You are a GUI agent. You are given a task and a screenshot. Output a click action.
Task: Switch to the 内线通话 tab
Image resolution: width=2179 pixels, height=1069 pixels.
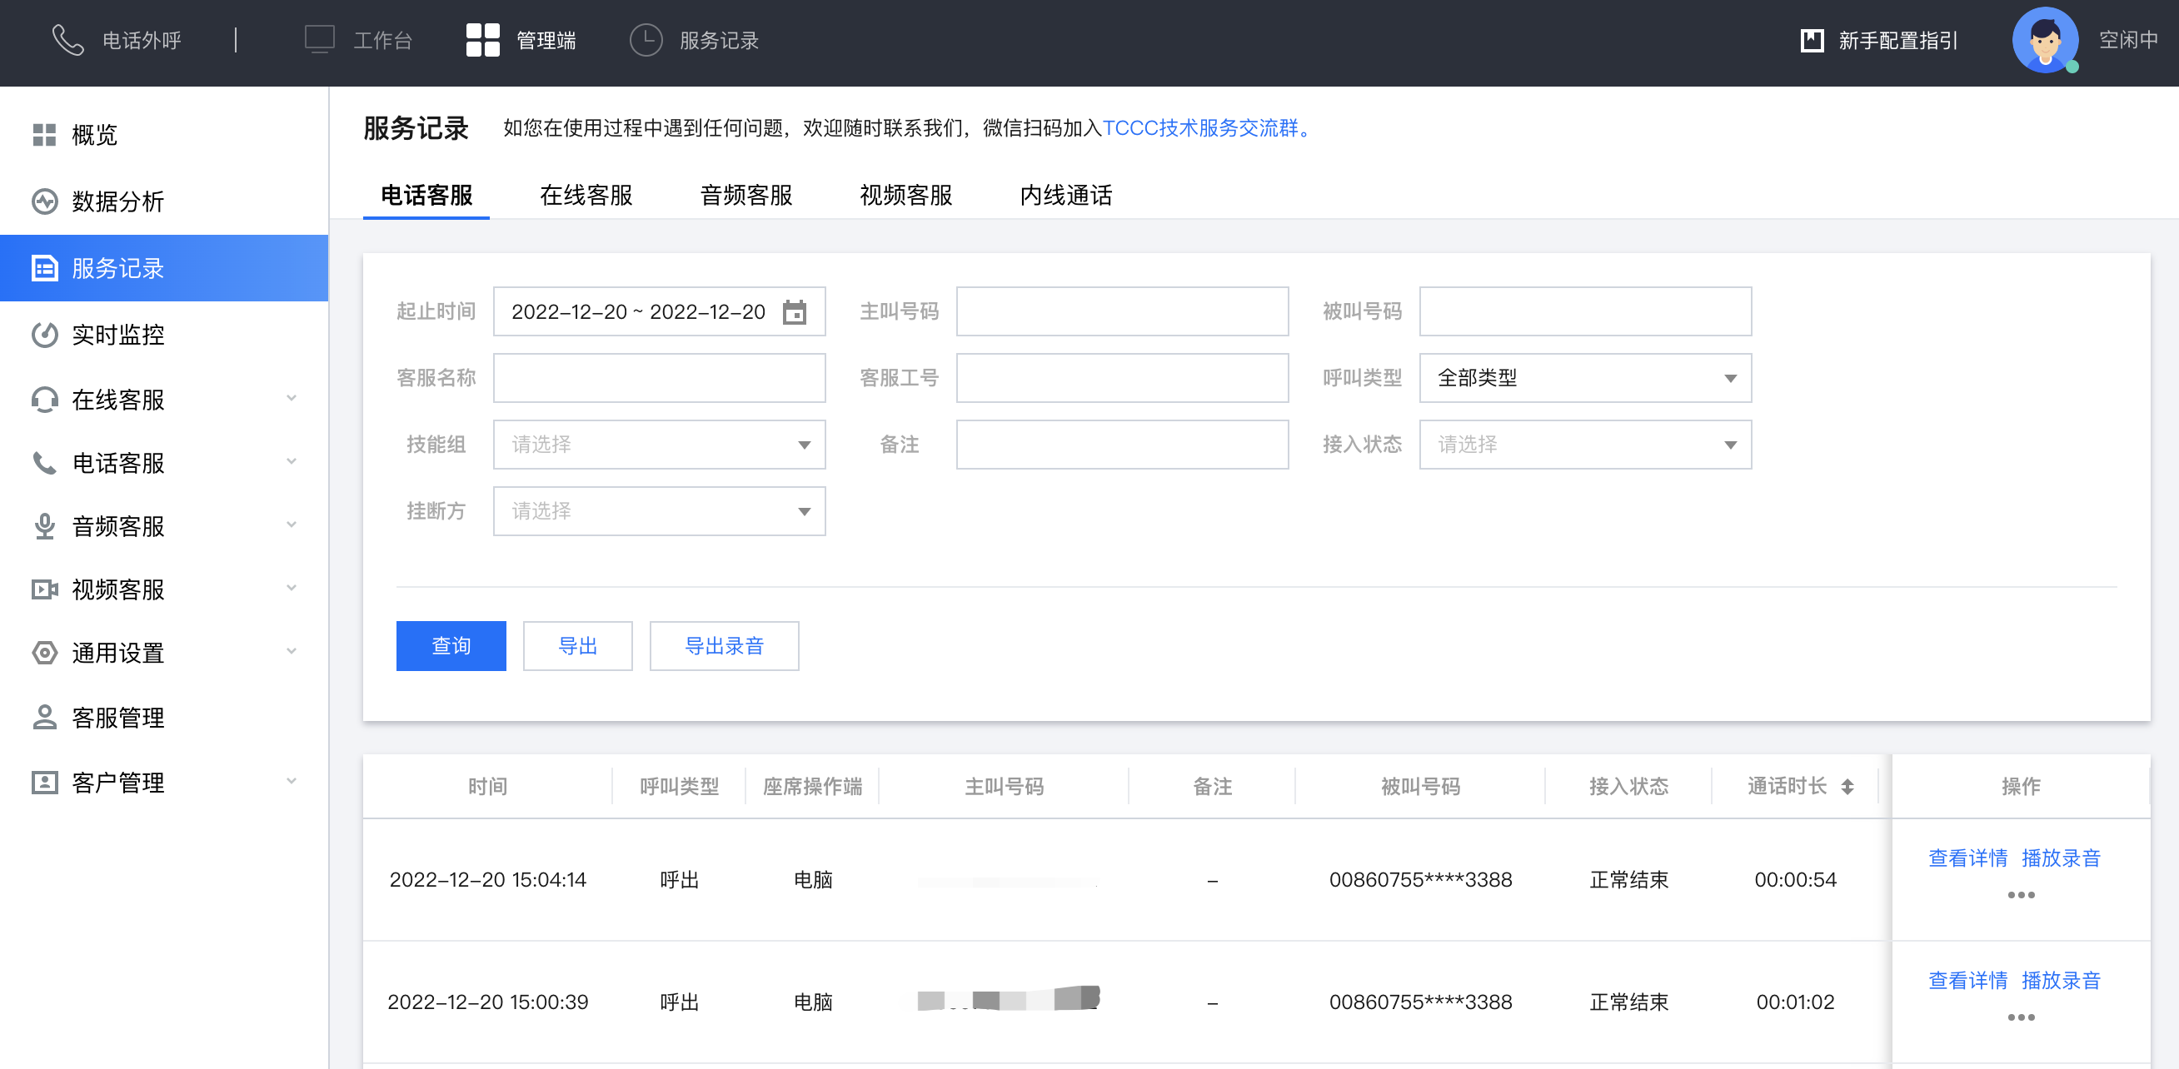(x=1065, y=196)
